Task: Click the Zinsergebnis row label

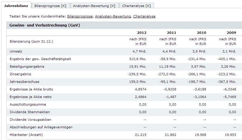Action: pyautogui.click(x=20, y=74)
